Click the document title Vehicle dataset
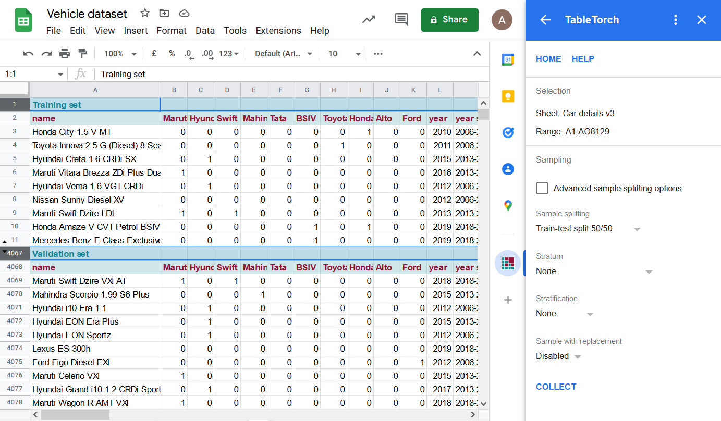The width and height of the screenshot is (721, 421). pos(87,14)
